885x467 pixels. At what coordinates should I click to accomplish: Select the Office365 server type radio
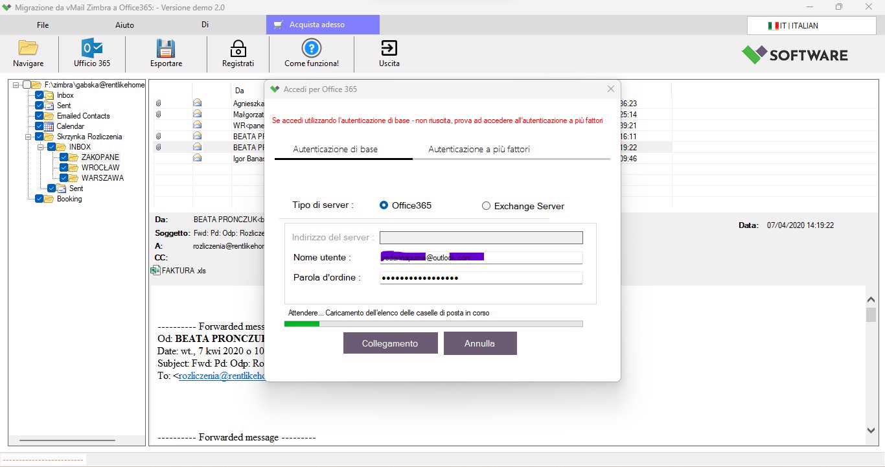384,205
